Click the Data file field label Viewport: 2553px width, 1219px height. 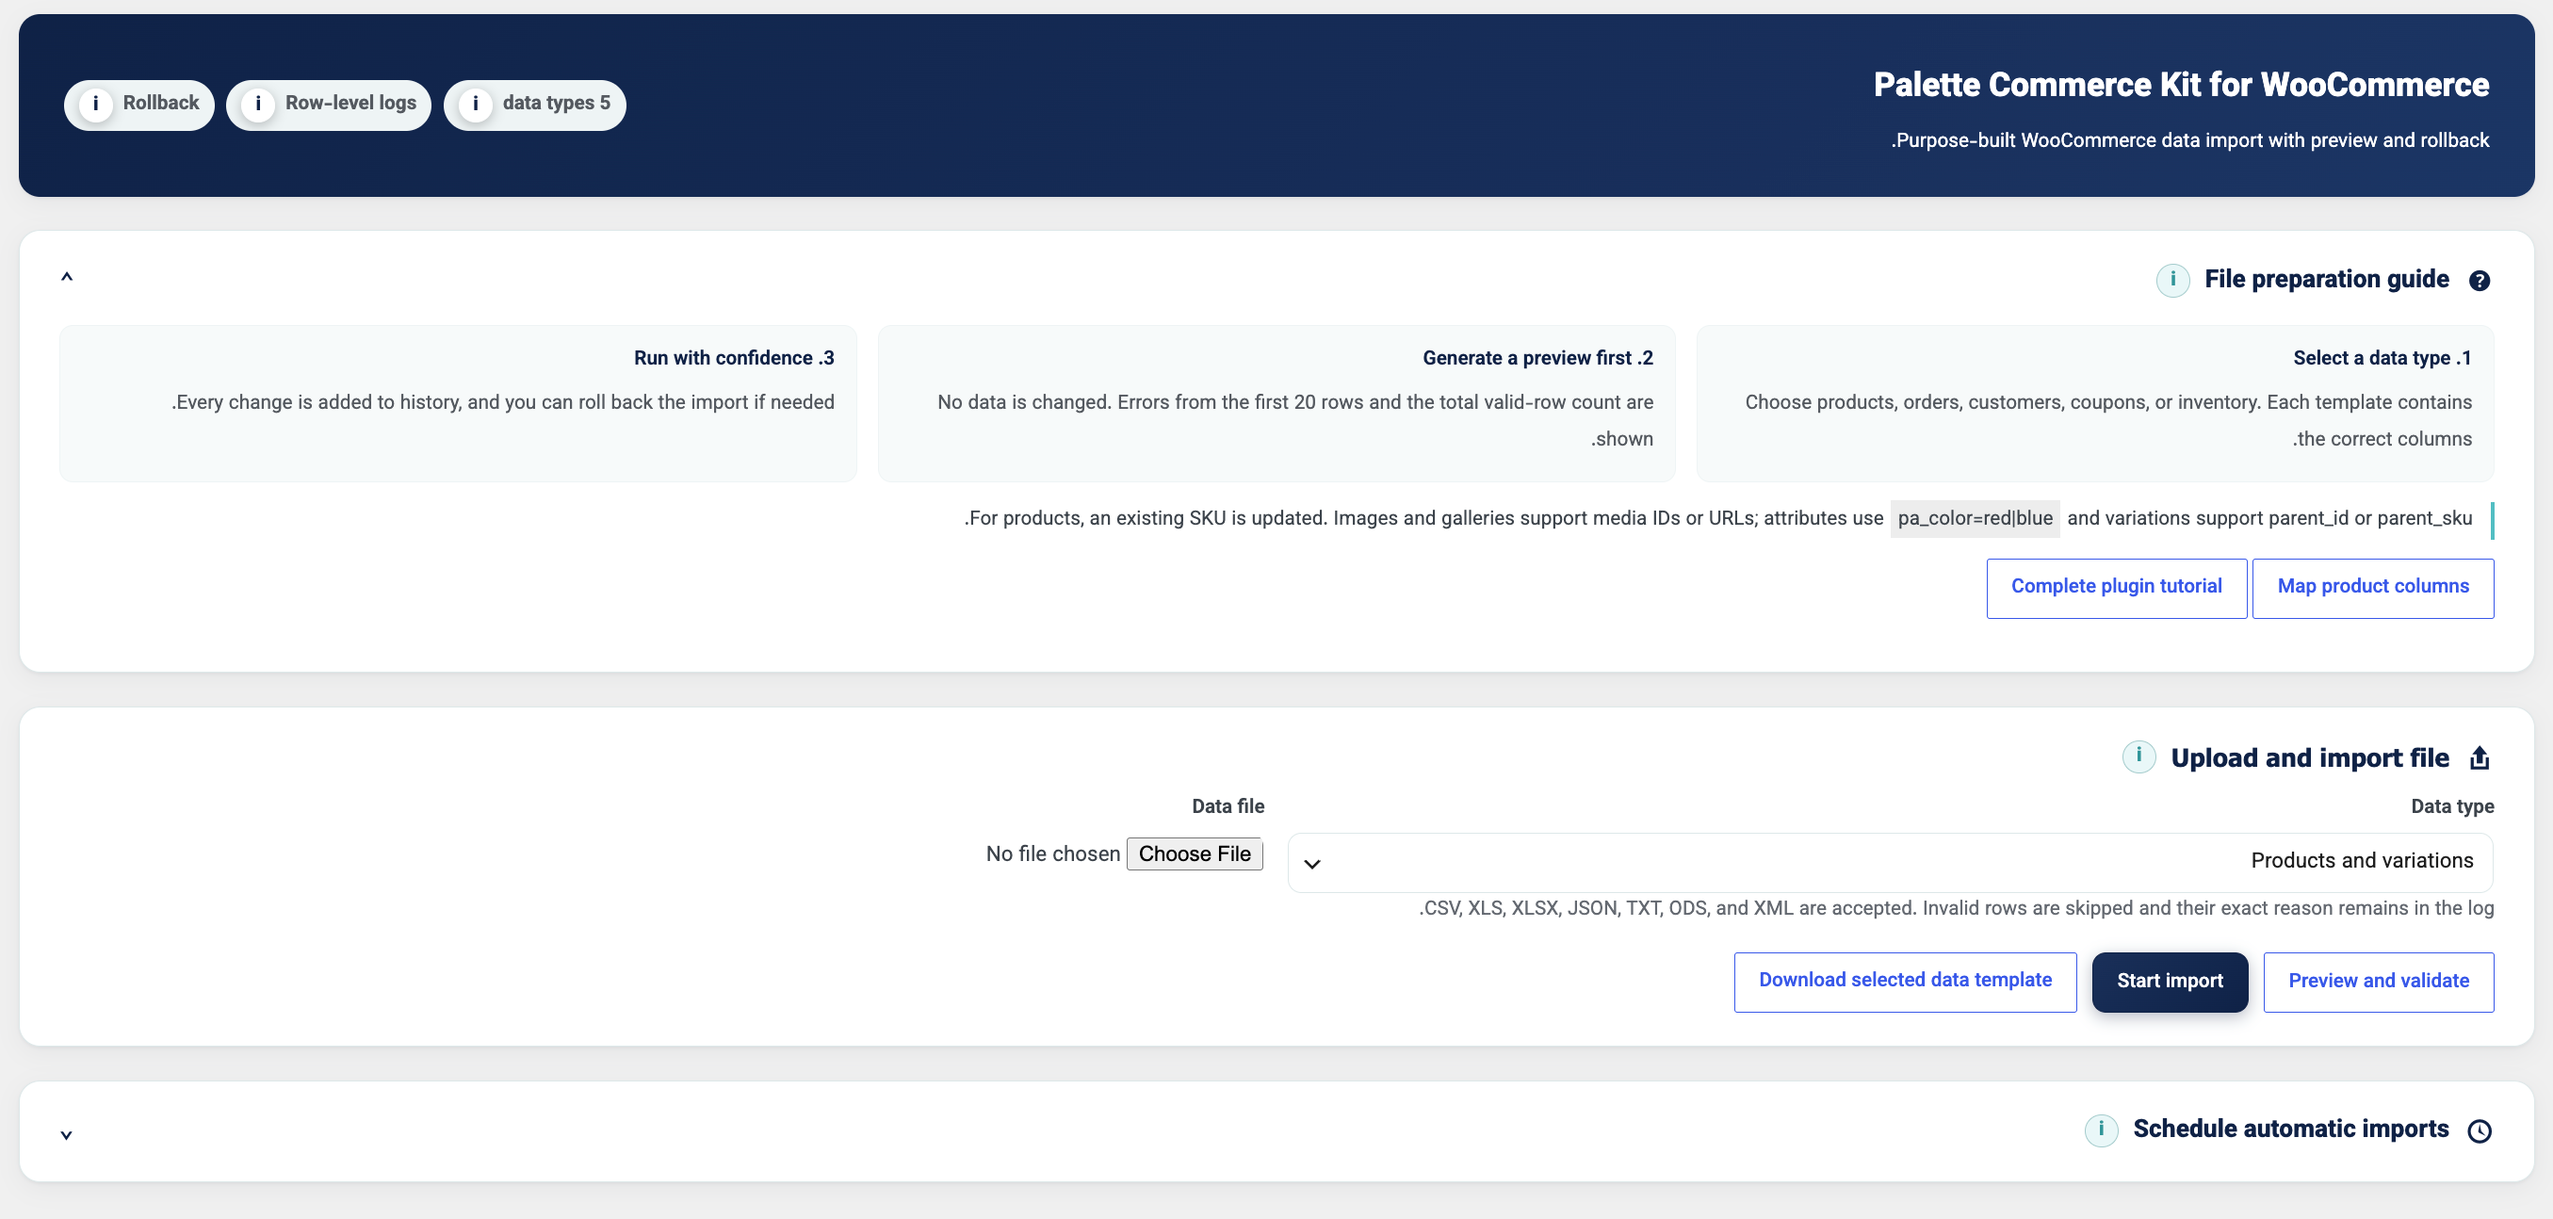pyautogui.click(x=1228, y=806)
